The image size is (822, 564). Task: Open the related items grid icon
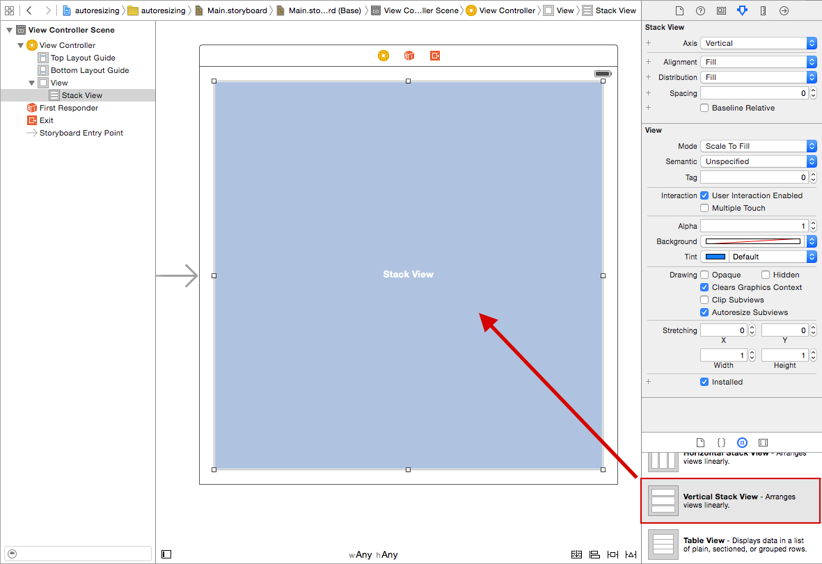click(x=9, y=10)
